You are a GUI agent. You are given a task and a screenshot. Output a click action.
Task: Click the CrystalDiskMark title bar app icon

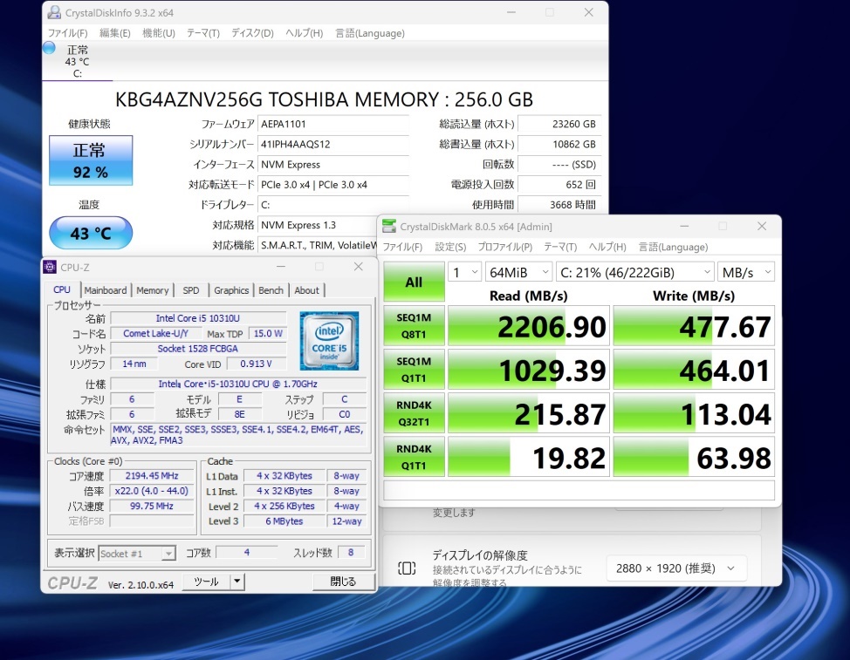pos(388,227)
